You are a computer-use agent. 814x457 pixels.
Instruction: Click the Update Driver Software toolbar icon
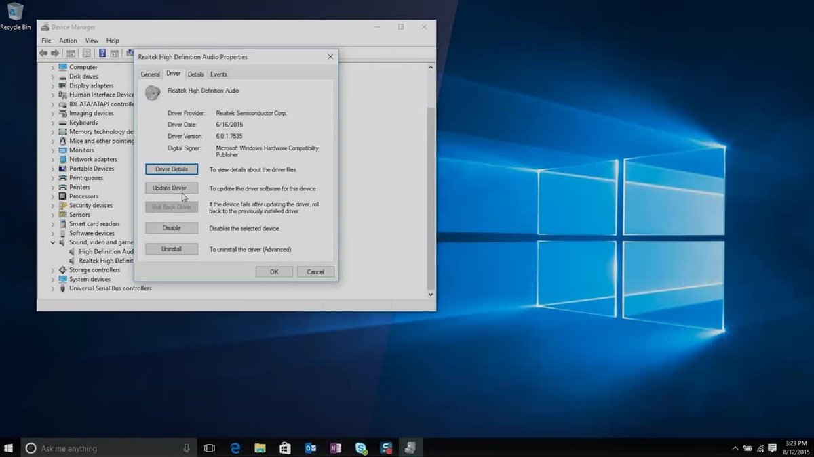coord(130,52)
